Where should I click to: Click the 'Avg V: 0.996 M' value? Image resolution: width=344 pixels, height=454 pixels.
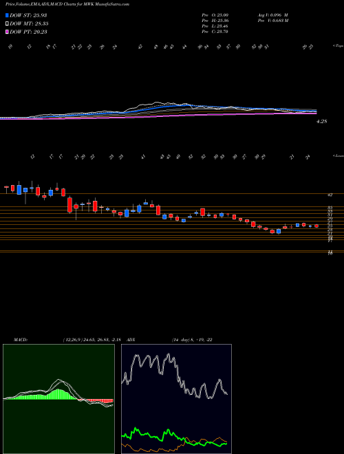272,15
